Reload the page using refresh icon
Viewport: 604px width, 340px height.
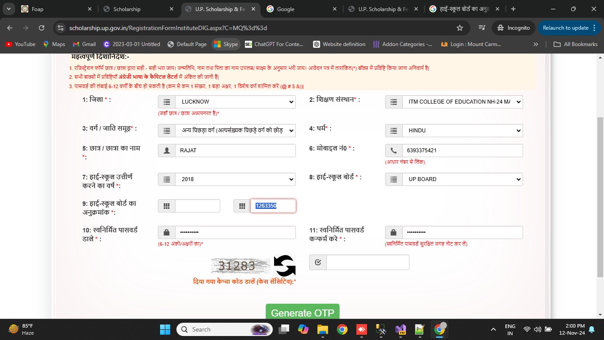point(42,28)
